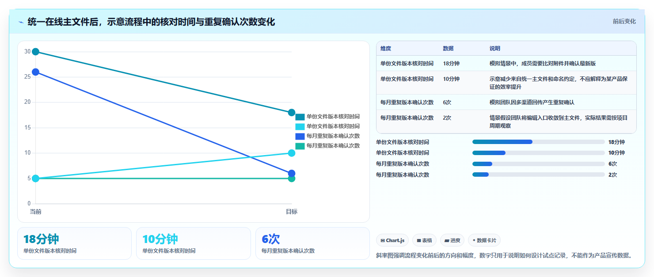Image resolution: width=654 pixels, height=277 pixels.
Task: Click the 15 tick on the y-axis
Action: pos(27,128)
